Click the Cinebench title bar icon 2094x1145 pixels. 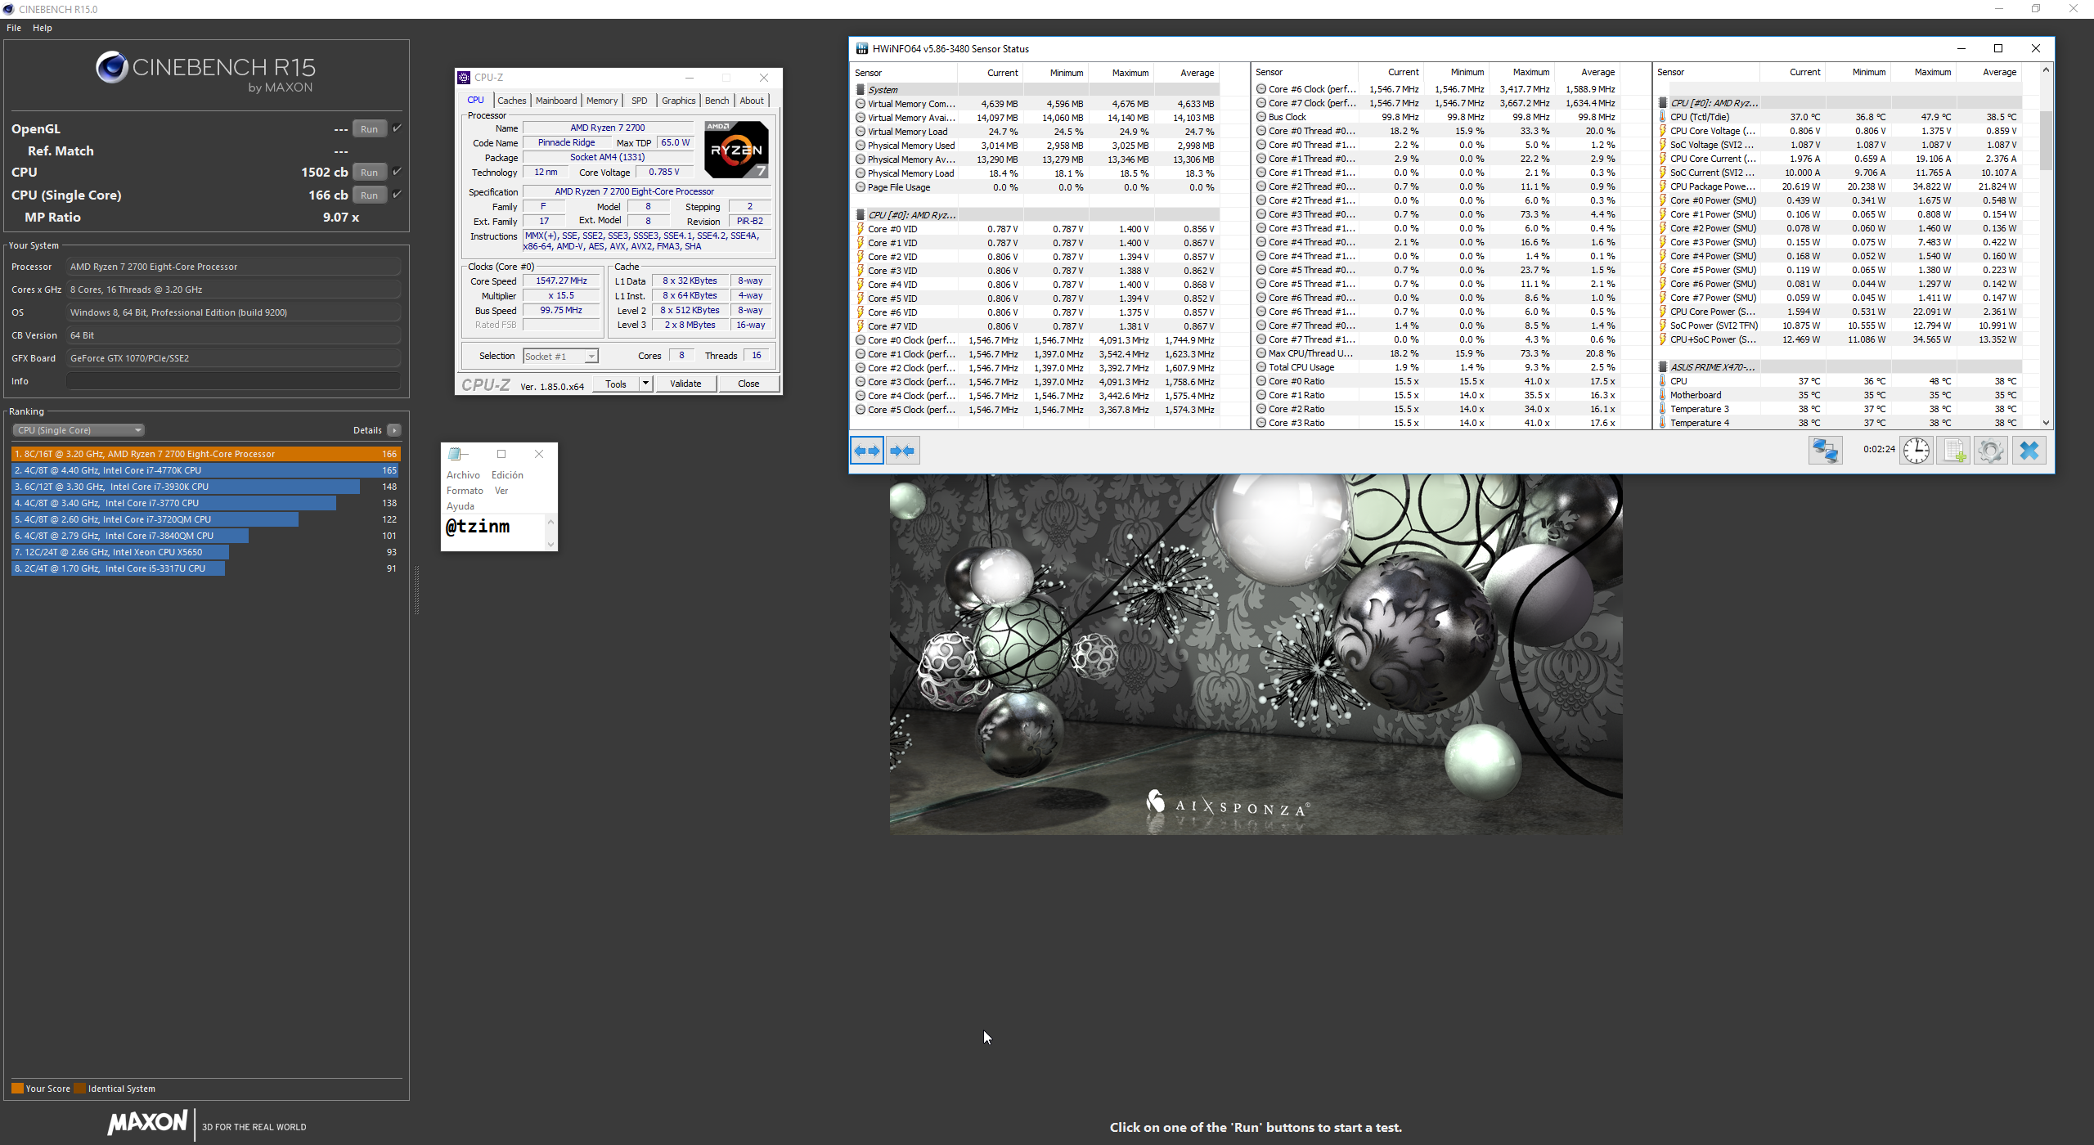coord(9,9)
